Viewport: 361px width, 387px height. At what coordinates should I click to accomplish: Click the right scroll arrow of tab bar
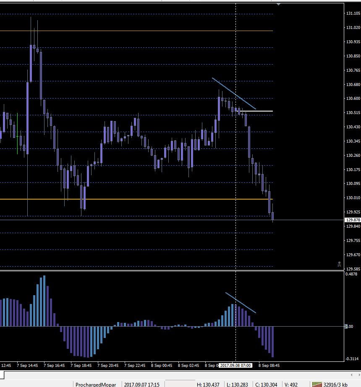(x=359, y=375)
